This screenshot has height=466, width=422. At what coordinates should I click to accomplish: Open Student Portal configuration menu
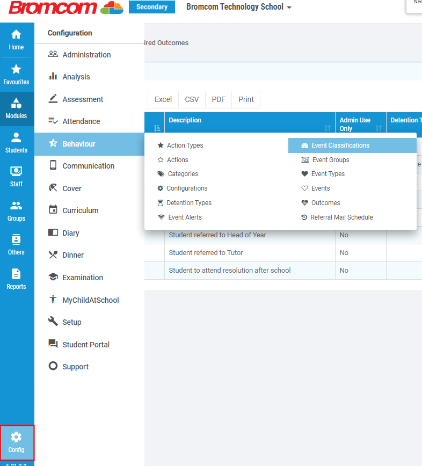(x=90, y=345)
